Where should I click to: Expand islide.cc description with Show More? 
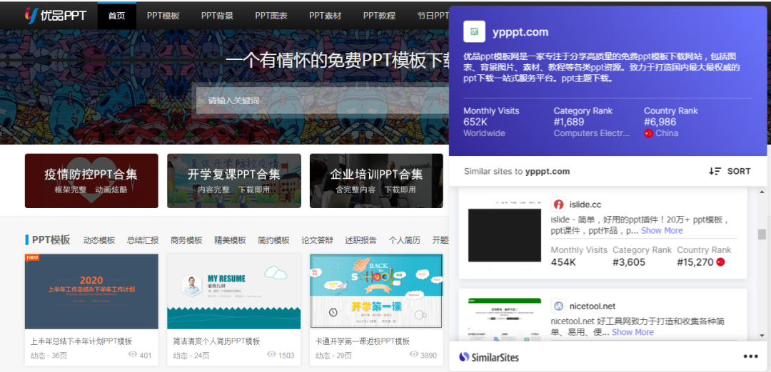click(x=662, y=231)
